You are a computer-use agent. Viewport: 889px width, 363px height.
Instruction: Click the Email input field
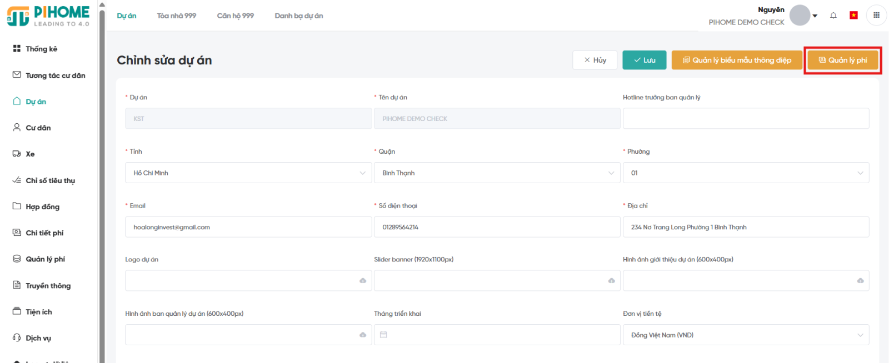(248, 227)
